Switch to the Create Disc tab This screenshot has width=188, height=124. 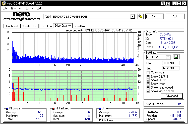tap(30, 26)
